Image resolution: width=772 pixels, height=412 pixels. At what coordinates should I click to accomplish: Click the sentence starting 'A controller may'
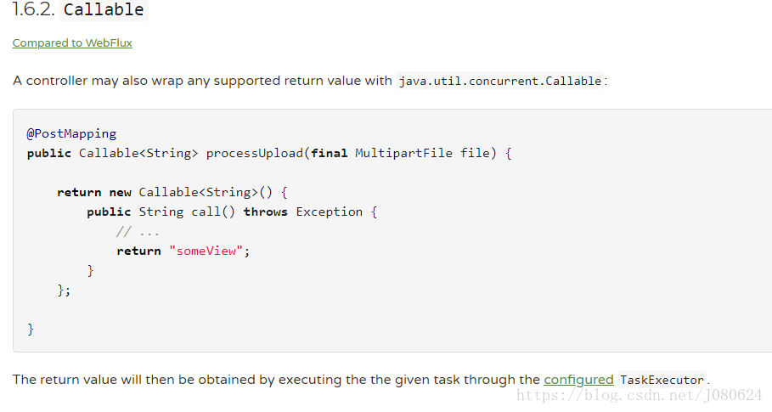(310, 81)
